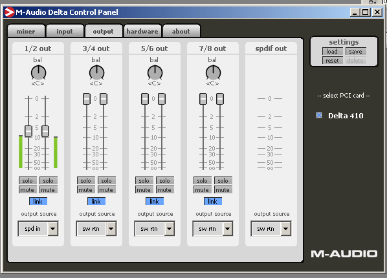Viewport: 387px width, 278px height.
Task: Click the delete settings button
Action: [356, 60]
